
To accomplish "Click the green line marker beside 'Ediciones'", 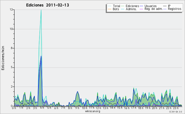I will tap(123, 6).
